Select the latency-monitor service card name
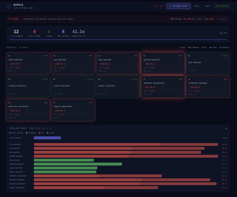The width and height of the screenshot is (237, 197). click(x=18, y=86)
